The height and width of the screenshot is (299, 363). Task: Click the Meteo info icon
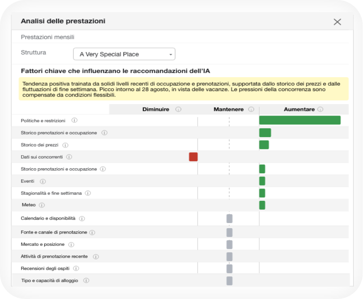(x=42, y=205)
